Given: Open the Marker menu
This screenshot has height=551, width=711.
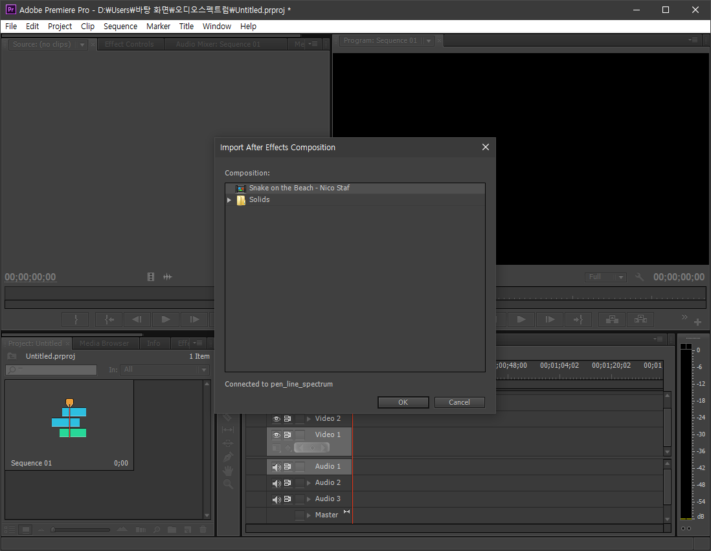Looking at the screenshot, I should coord(158,27).
